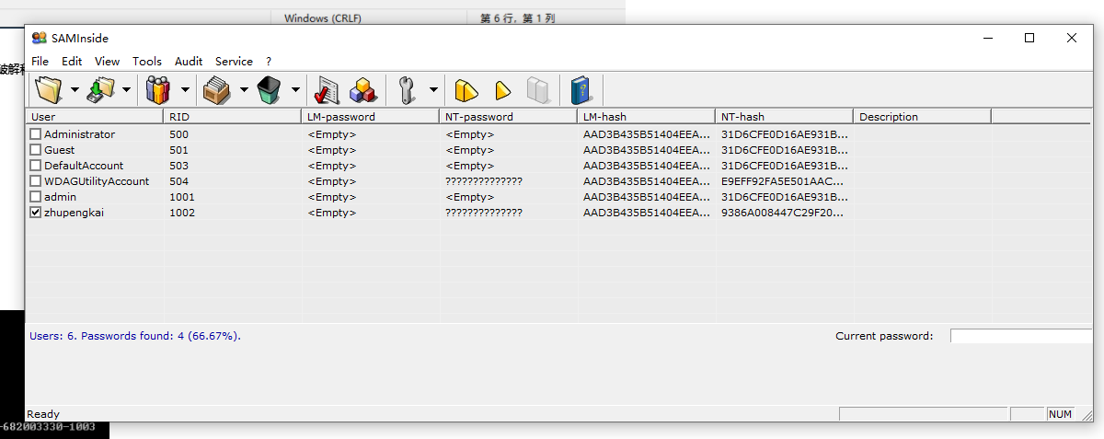Sort by the LM-hash column header
Screen dimensions: 1104x439
tap(646, 117)
